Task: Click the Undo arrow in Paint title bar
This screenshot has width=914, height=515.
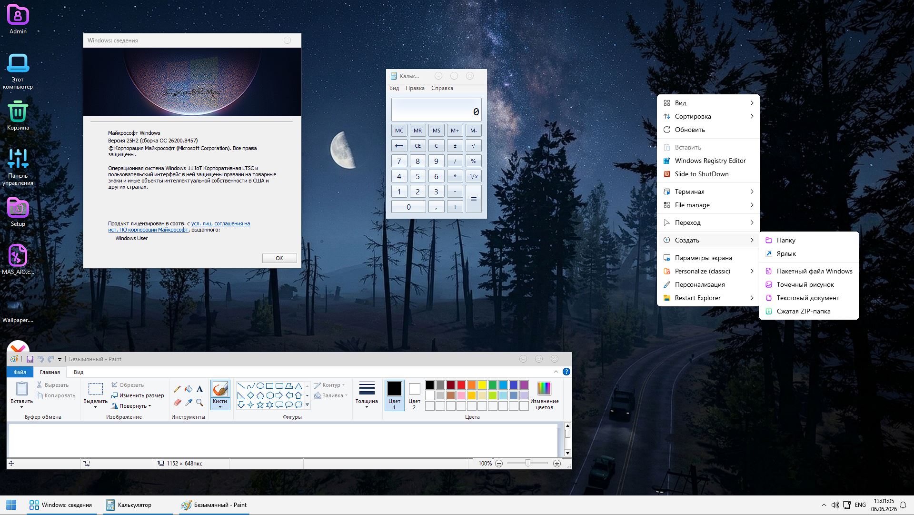Action: click(40, 359)
